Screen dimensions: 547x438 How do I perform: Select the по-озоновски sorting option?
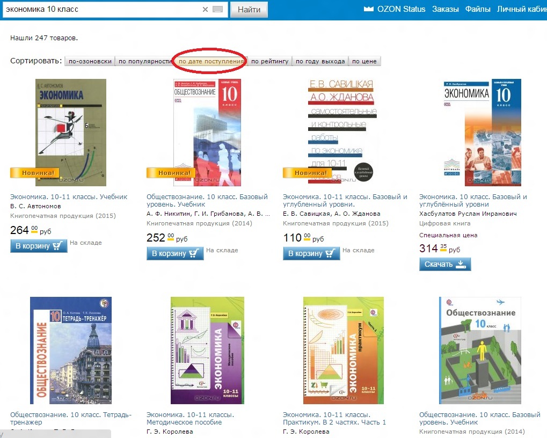pyautogui.click(x=90, y=61)
